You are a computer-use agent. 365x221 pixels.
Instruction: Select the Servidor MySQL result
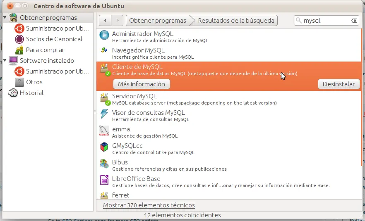tap(228, 99)
